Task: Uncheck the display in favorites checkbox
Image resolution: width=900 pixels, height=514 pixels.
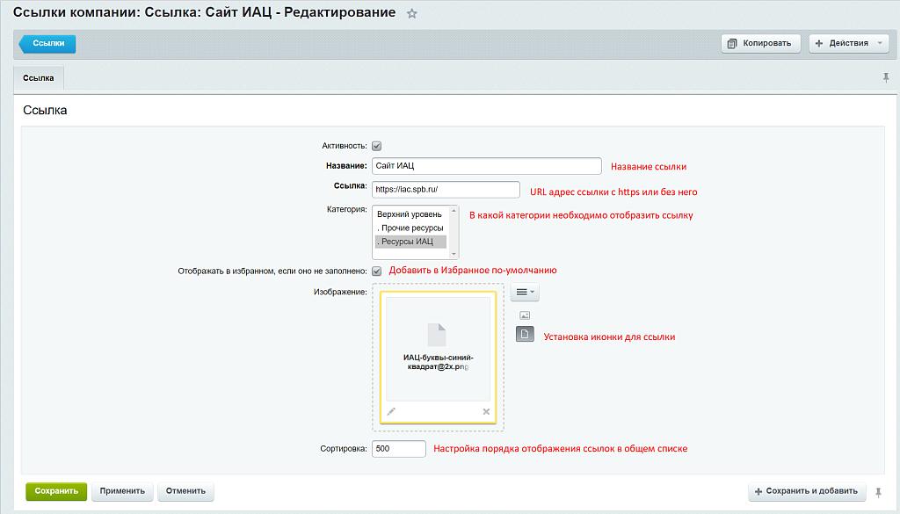Action: click(376, 271)
